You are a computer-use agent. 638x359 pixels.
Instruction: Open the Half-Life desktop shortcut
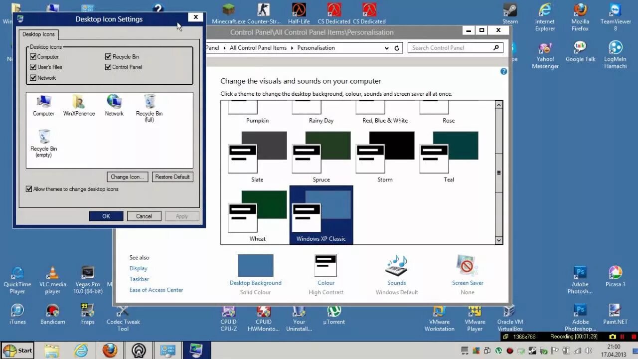pos(299,14)
